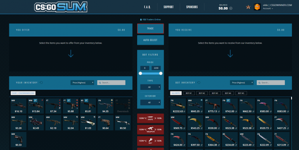Open the Sponsors page
The image size is (299, 150).
click(x=192, y=7)
